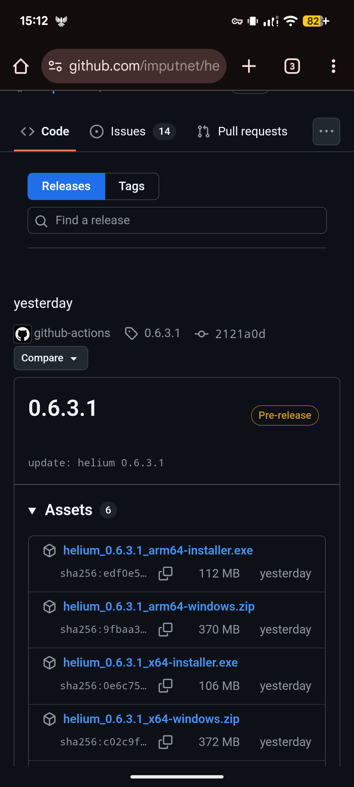Open the tab switcher showing 3 tabs
The image size is (354, 787).
[x=292, y=66]
